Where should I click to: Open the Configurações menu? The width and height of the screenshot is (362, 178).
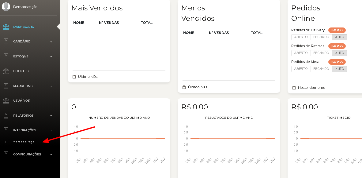pos(27,154)
